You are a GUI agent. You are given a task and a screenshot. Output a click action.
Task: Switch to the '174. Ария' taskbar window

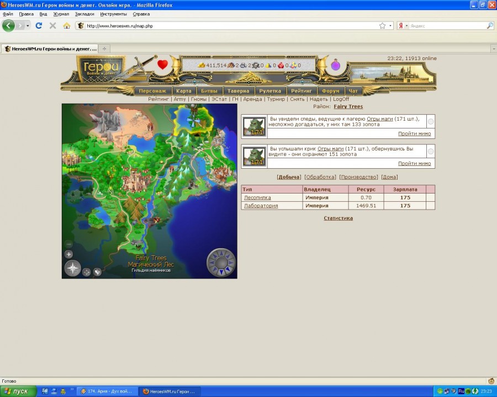(x=108, y=391)
